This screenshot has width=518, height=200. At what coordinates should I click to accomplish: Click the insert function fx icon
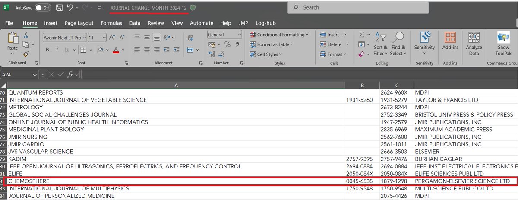[71, 74]
